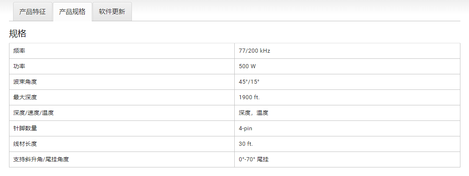Image resolution: width=469 pixels, height=176 pixels.
Task: Click the 线材长度 row label
Action: [25, 144]
